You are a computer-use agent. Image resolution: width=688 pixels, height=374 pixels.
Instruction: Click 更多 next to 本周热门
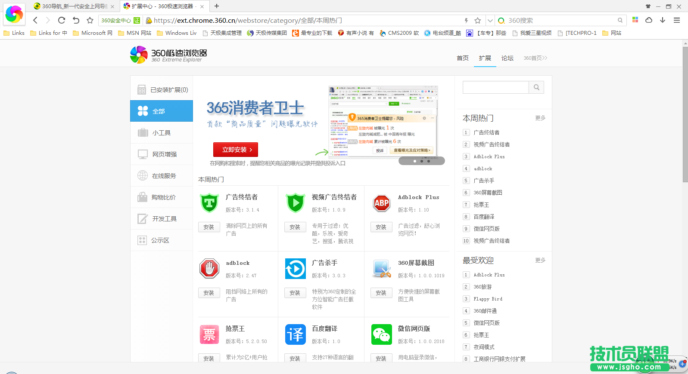click(540, 118)
